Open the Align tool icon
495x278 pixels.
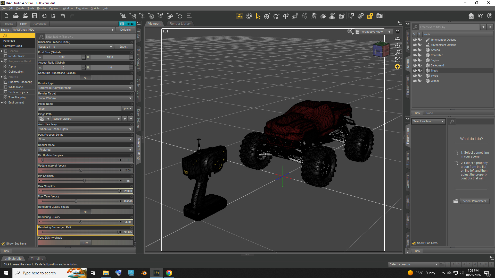tap(189, 16)
